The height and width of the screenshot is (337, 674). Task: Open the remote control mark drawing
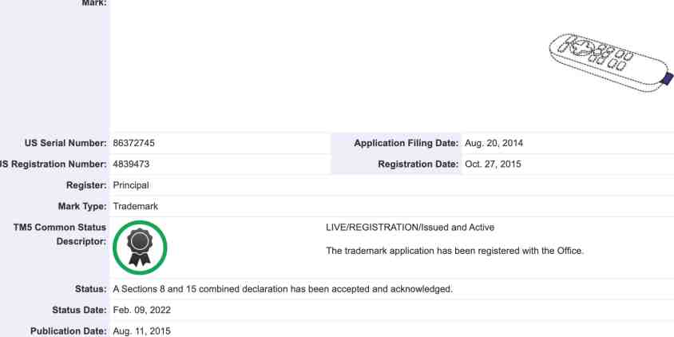[x=611, y=62]
